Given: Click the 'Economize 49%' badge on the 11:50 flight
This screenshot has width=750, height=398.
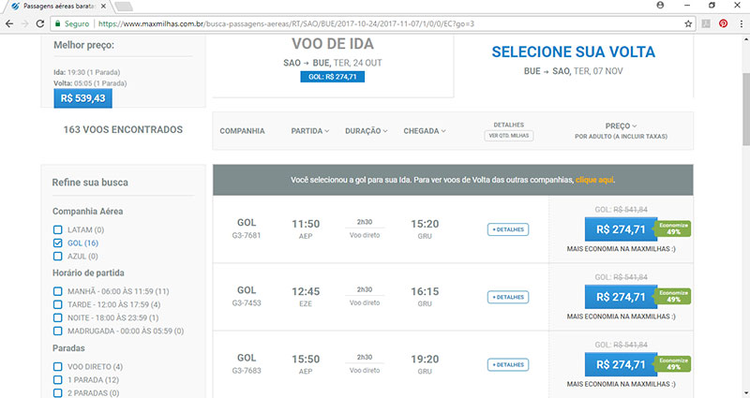Looking at the screenshot, I should (x=673, y=228).
